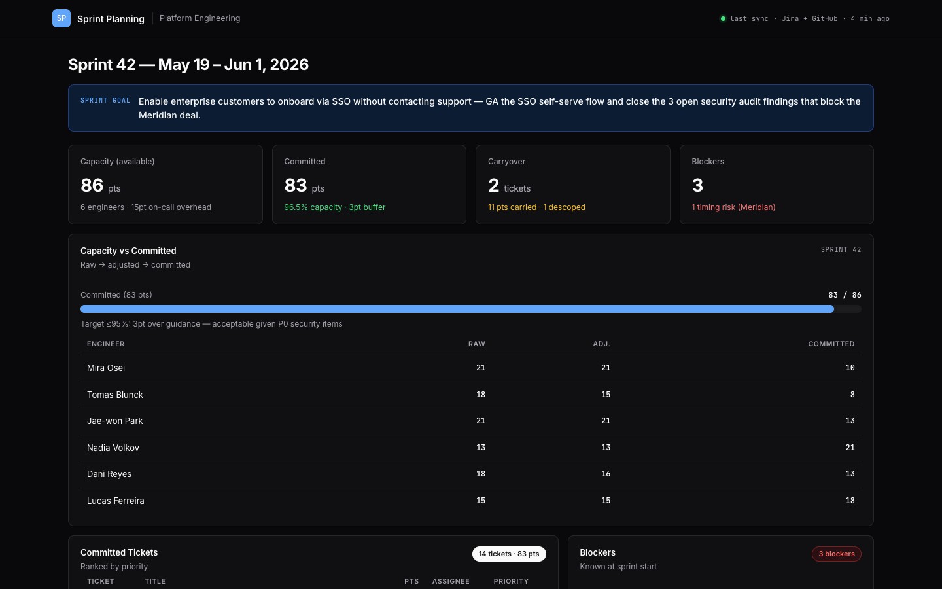This screenshot has height=589, width=942.
Task: Click the Committed Tickets heading
Action: (119, 552)
